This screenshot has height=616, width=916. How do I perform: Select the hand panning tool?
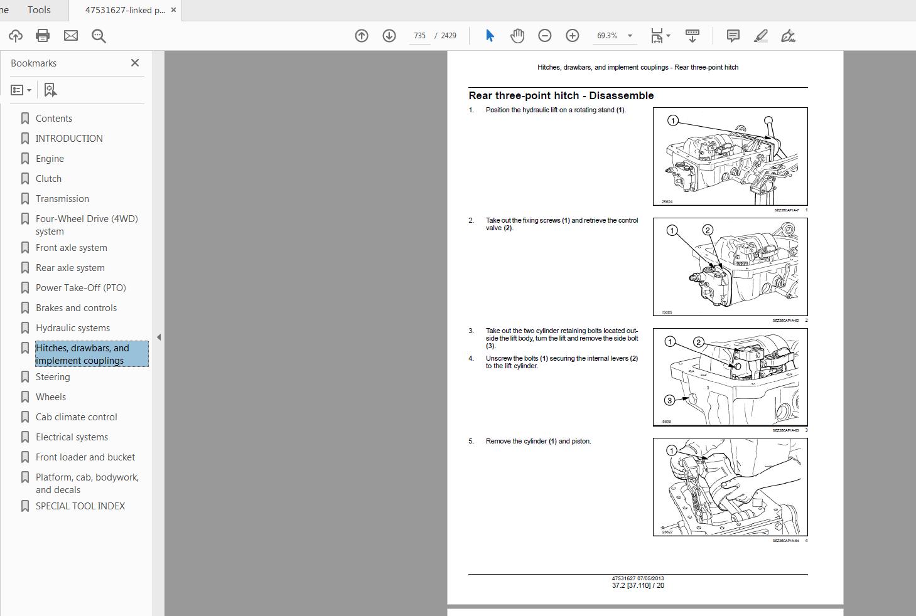517,36
